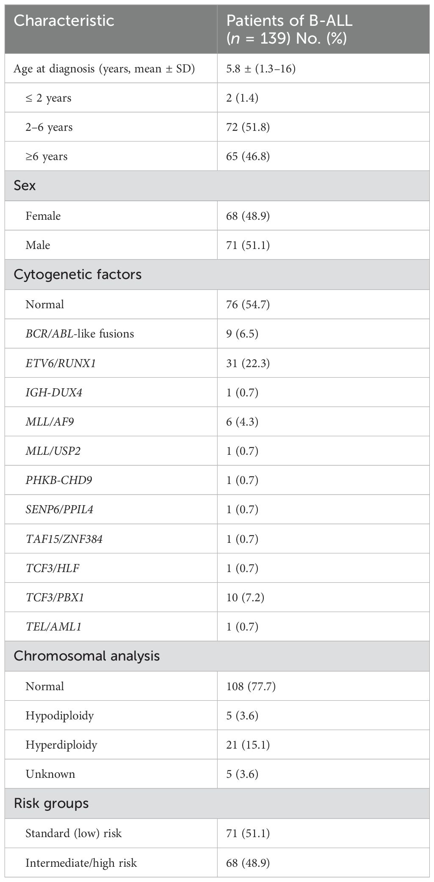Select the MLL/AF9 row label

tap(50, 422)
